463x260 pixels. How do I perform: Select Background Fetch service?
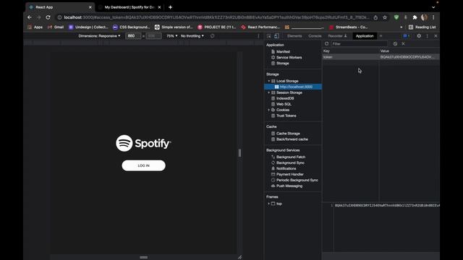pos(291,157)
